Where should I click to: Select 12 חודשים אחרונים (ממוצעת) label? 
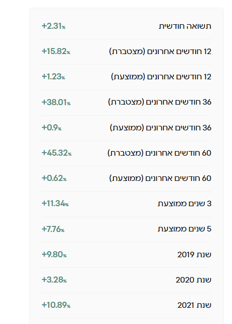tap(161, 77)
